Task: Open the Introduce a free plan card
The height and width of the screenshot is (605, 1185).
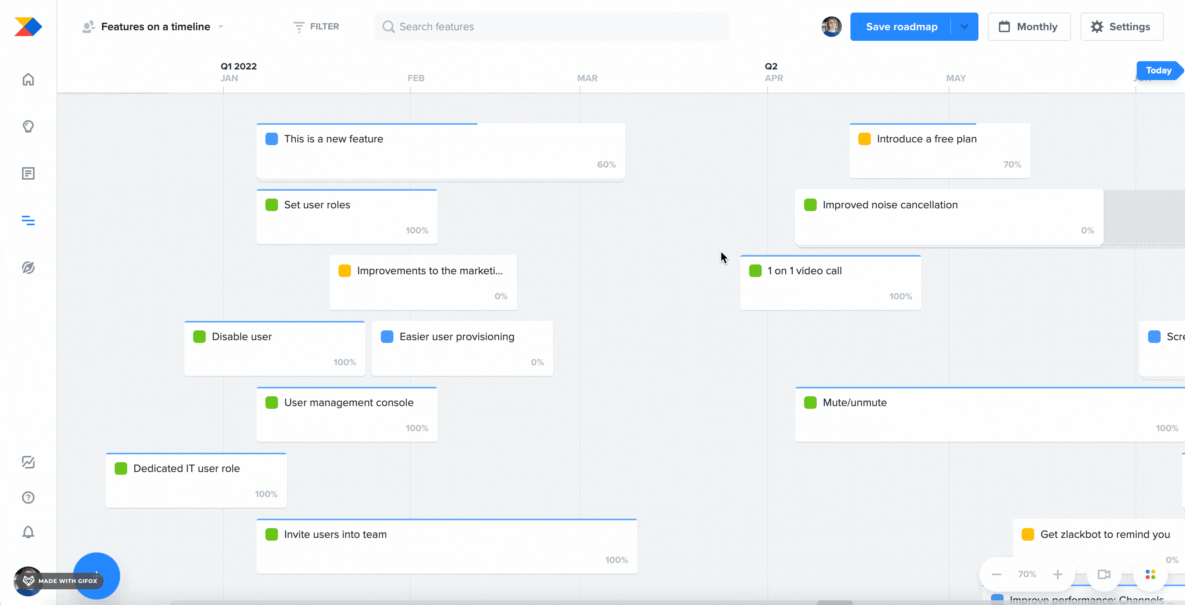Action: 939,151
